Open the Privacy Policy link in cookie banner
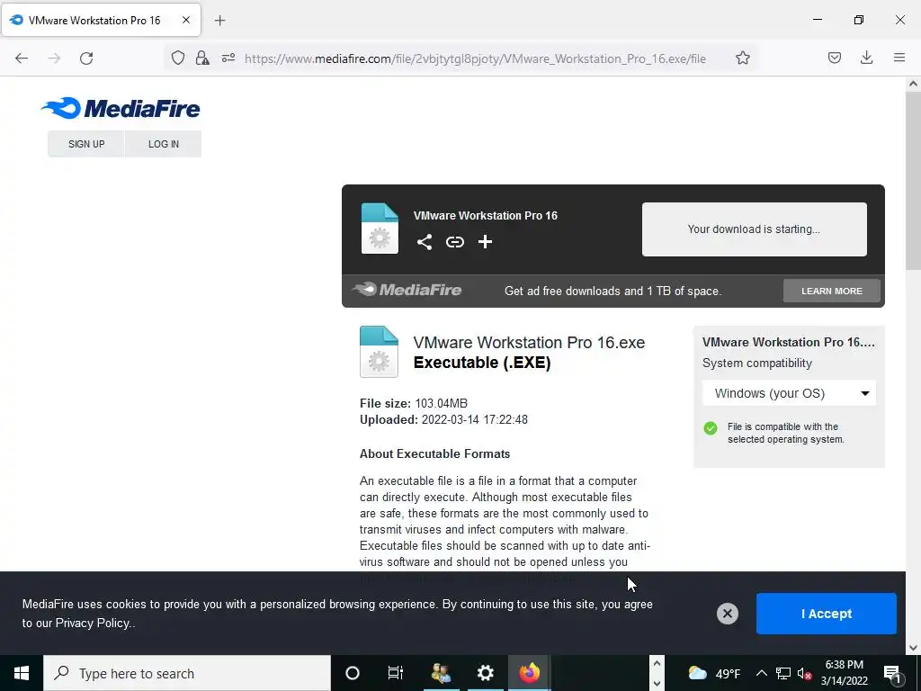Image resolution: width=921 pixels, height=691 pixels. click(x=92, y=623)
